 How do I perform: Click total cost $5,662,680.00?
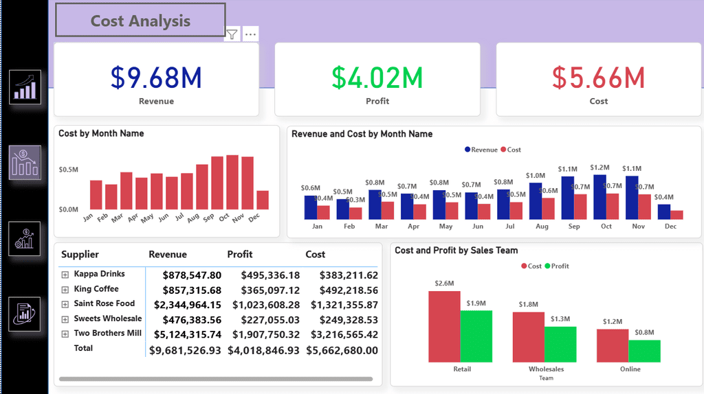click(342, 351)
